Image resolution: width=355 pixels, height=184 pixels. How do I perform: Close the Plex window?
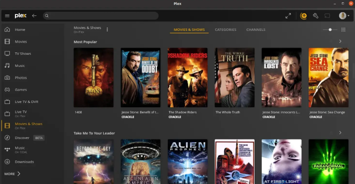(351, 3)
